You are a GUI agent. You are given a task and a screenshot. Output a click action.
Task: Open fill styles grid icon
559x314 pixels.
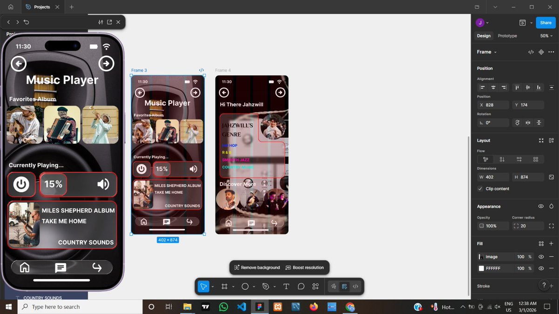[x=541, y=244]
